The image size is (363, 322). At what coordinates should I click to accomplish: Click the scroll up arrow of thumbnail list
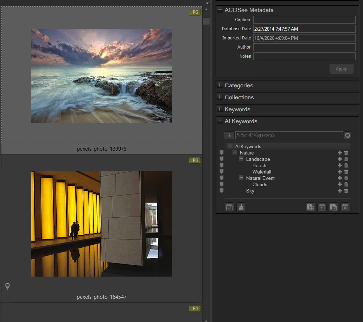coord(206,10)
